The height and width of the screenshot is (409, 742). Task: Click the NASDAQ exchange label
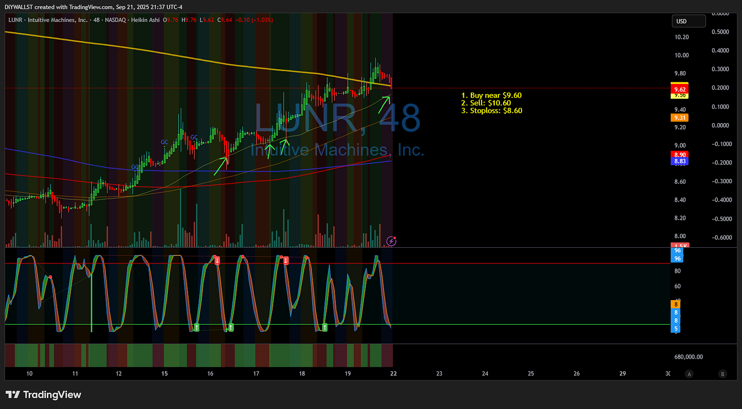tap(115, 20)
